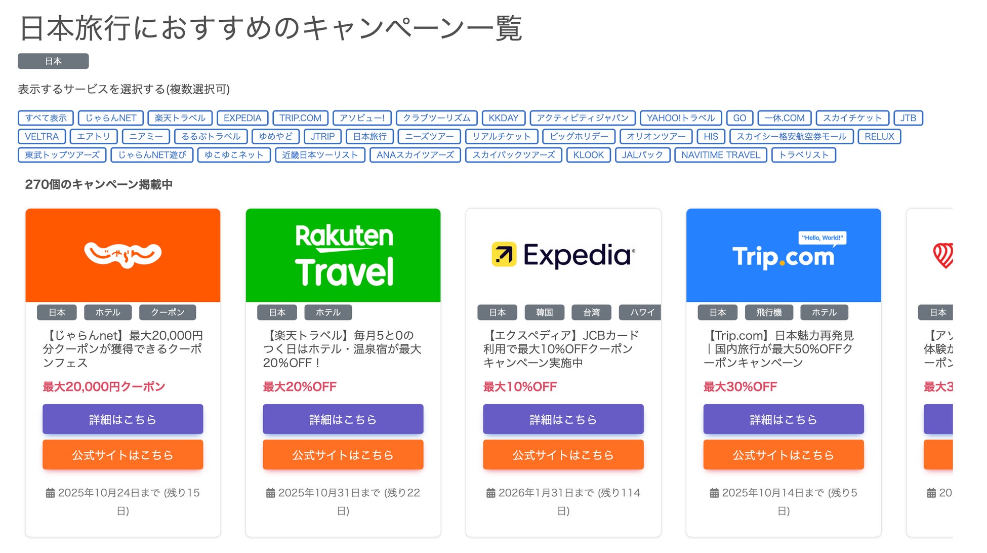987x553 pixels.
Task: Click the Rakuten Travel logo banner
Action: (x=343, y=255)
